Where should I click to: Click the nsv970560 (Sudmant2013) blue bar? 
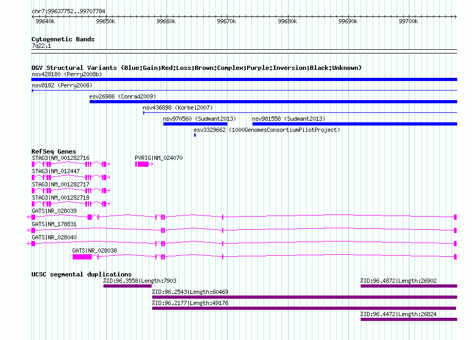[195, 124]
